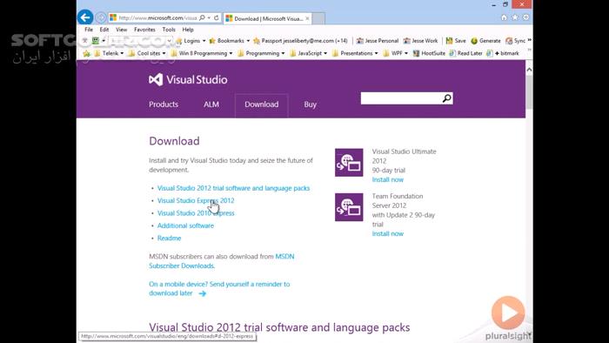
Task: Click the Sync toolbar icon
Action: (515, 41)
